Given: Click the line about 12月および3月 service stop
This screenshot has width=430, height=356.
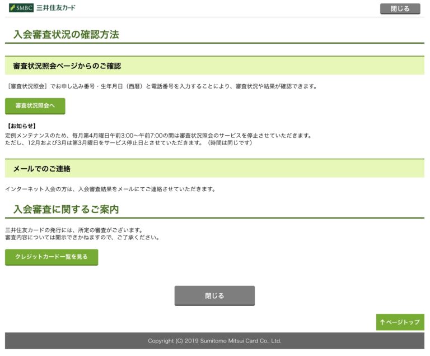Looking at the screenshot, I should point(129,143).
